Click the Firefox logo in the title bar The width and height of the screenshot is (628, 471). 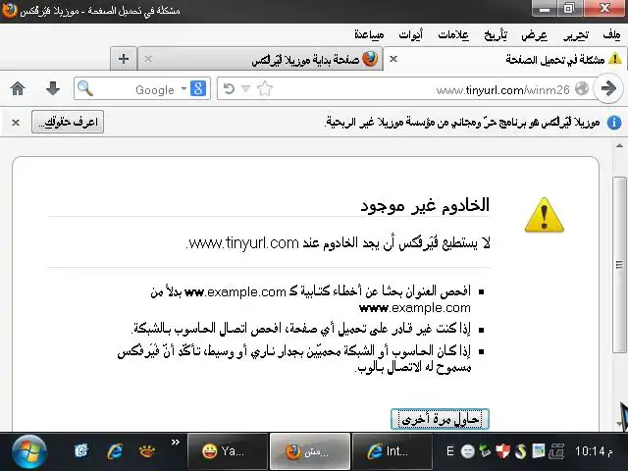click(x=10, y=10)
